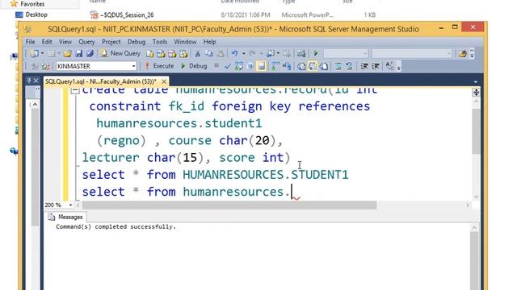Click the Copy toolbar icon
517x290 pixels.
(x=208, y=54)
